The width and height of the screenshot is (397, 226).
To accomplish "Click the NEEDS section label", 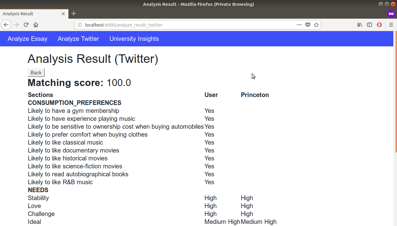I will tap(38, 190).
